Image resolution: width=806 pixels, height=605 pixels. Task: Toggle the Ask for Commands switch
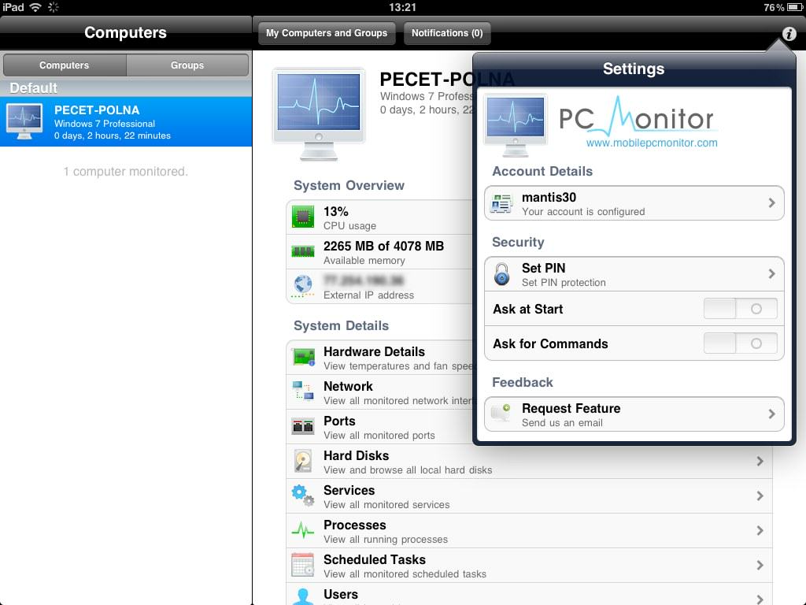point(740,343)
